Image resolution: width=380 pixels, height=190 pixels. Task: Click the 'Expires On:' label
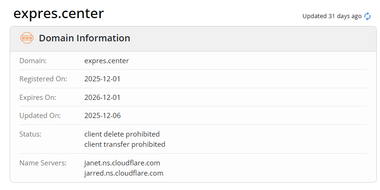pyautogui.click(x=38, y=98)
